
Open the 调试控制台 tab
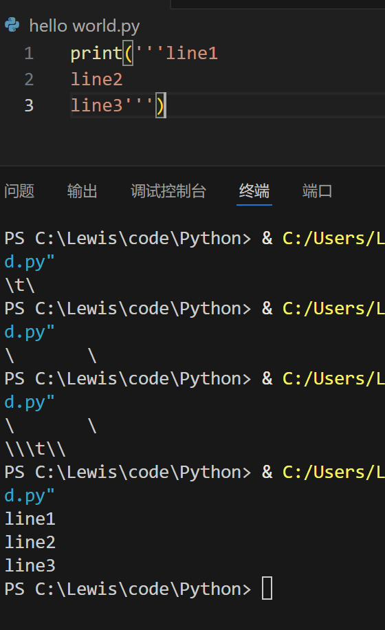pos(168,191)
